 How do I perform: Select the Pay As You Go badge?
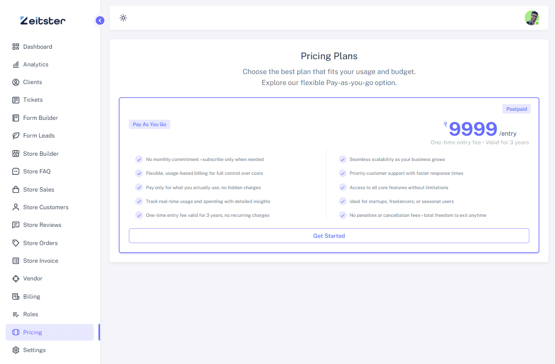[x=149, y=124]
